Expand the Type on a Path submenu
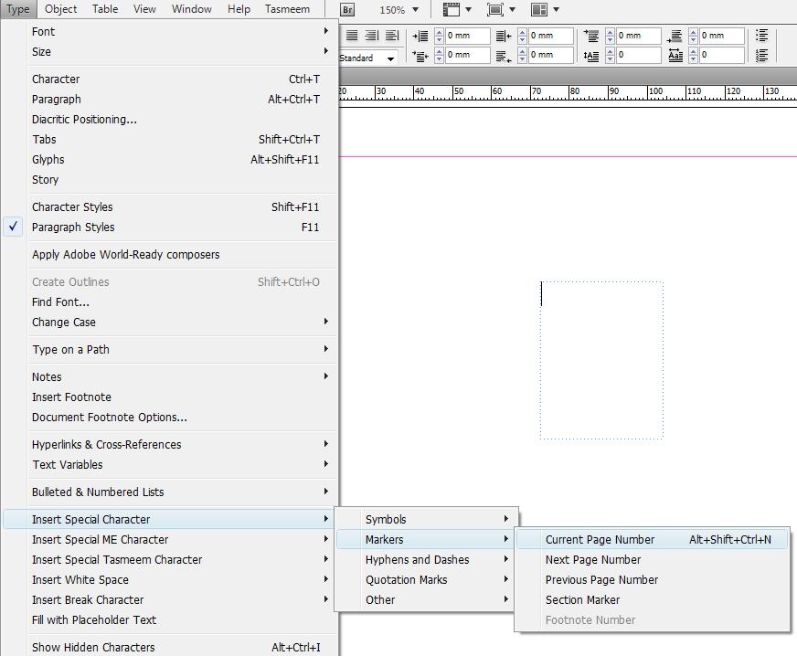This screenshot has height=656, width=797. pos(170,350)
